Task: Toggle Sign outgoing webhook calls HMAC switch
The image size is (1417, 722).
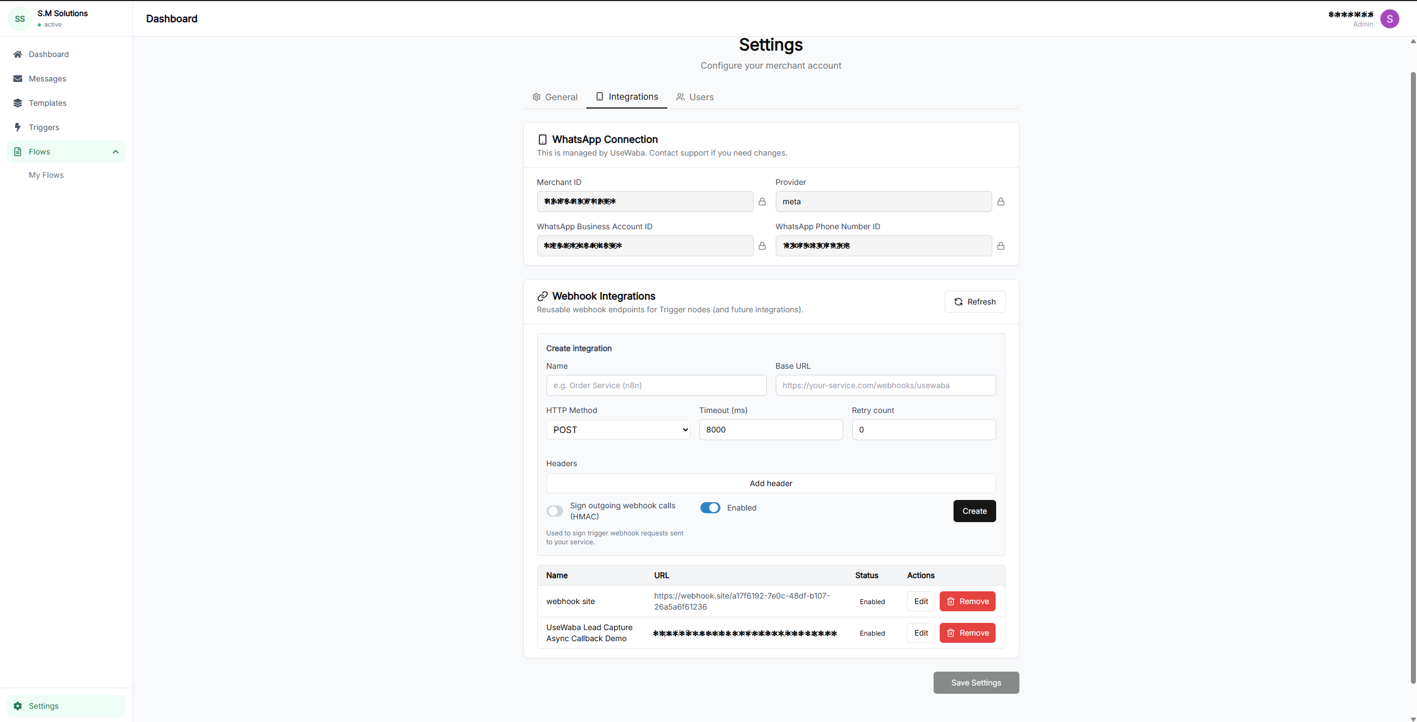Action: coord(554,511)
